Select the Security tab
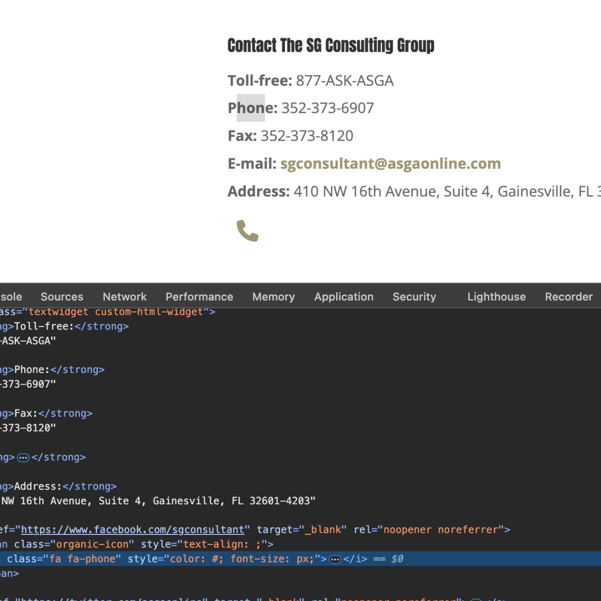 coord(414,296)
